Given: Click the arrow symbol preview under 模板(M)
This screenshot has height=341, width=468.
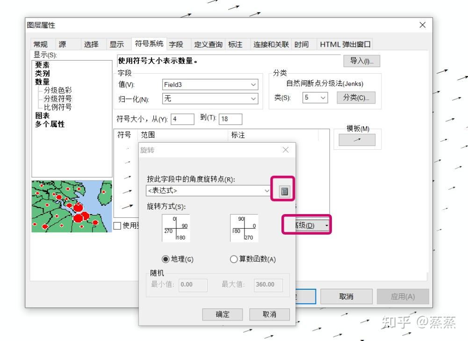Looking at the screenshot, I should (356, 139).
